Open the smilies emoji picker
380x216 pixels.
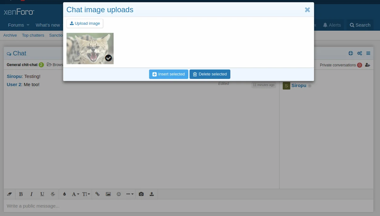tap(119, 194)
